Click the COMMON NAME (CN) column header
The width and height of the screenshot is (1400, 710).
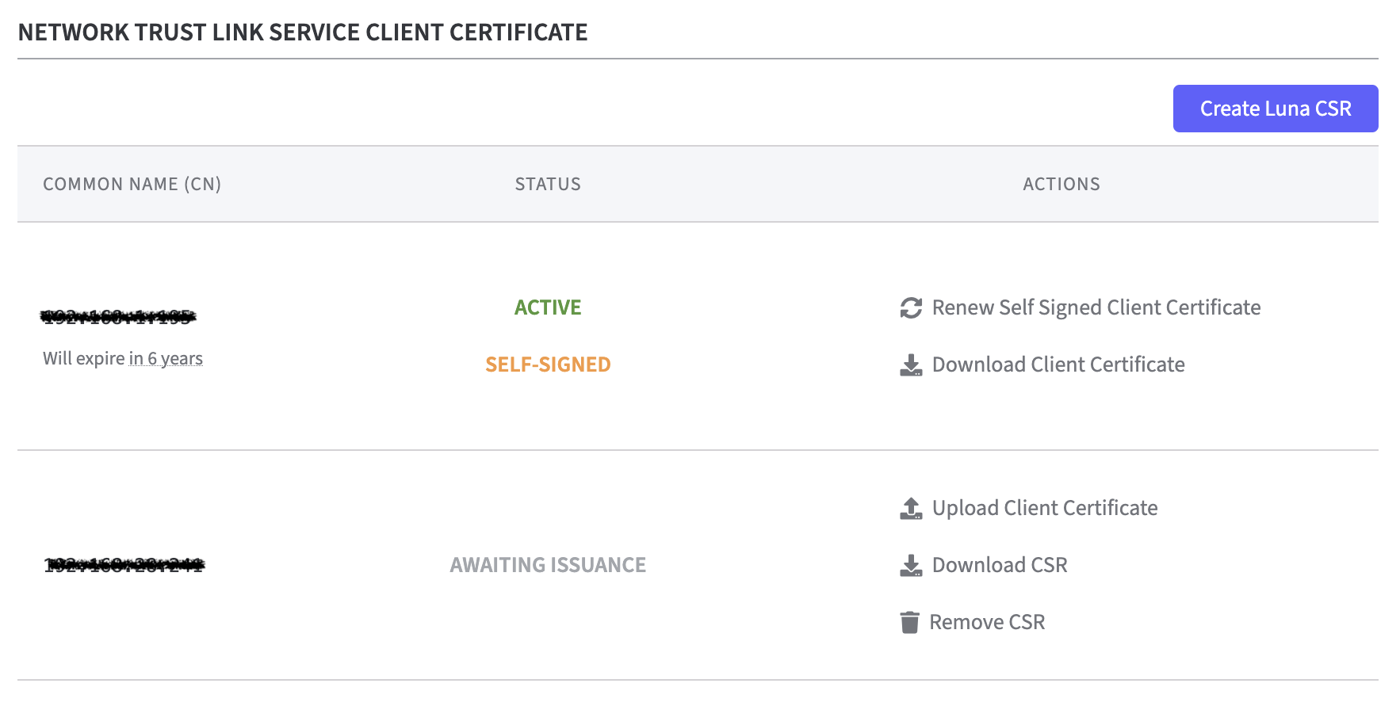click(132, 184)
